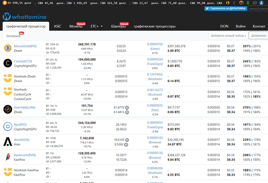
Task: Open the Nicehash rate 0.00046306 link
Action: tap(155, 171)
